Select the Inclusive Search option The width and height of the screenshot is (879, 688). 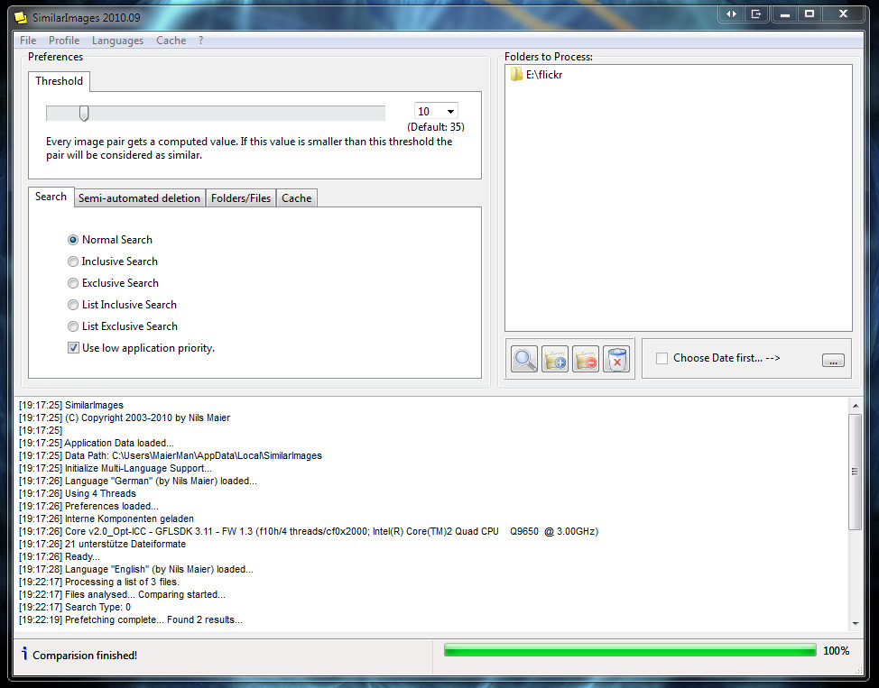(73, 261)
